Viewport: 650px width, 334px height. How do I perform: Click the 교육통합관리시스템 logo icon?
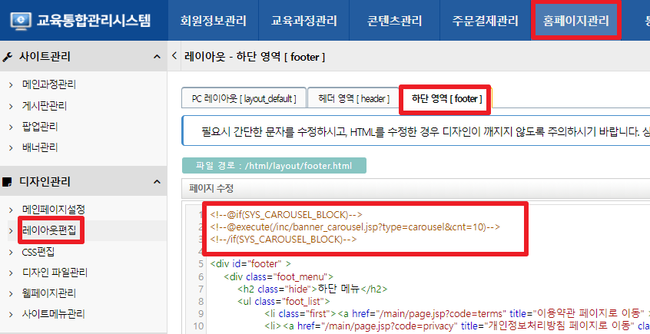22,20
